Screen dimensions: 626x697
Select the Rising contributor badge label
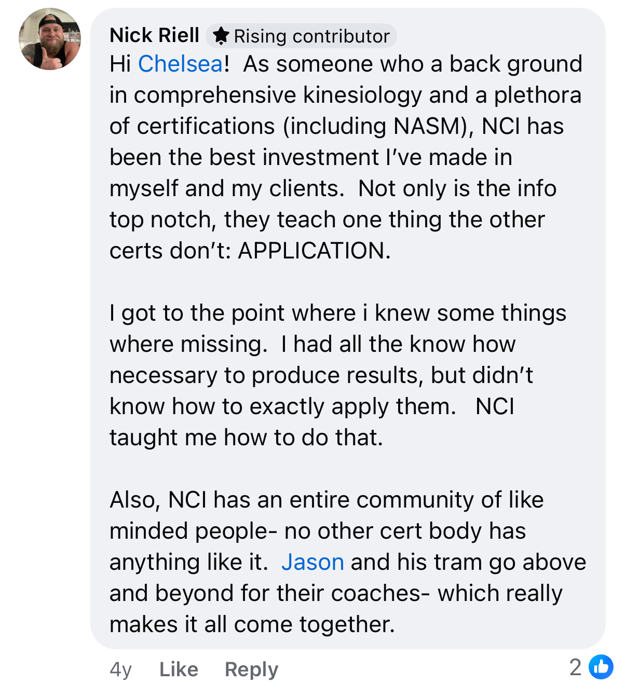(311, 36)
